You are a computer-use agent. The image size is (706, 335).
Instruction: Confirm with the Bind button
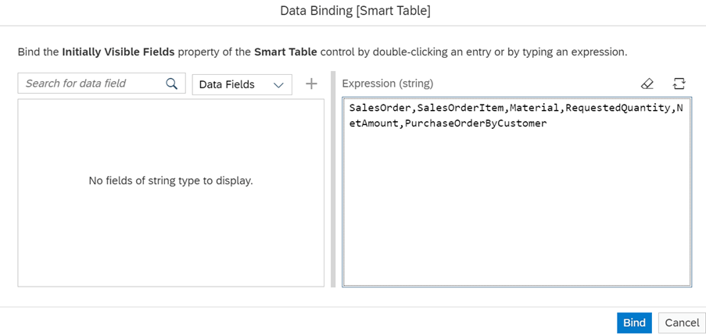tap(634, 323)
